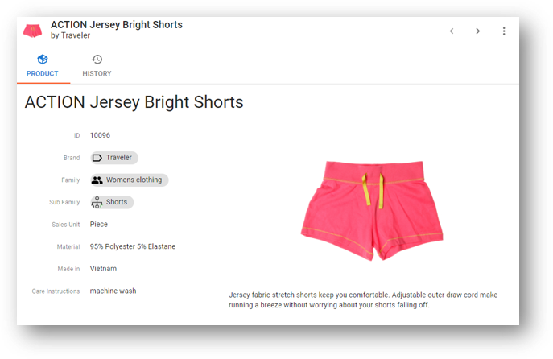Viewport: 553px width, 359px height.
Task: Switch to the PRODUCT tab
Action: [x=43, y=66]
